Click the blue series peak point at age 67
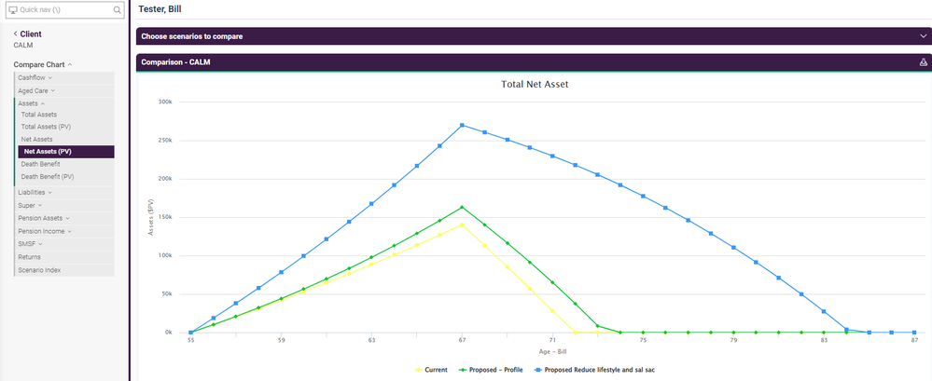The image size is (932, 381). pos(462,126)
